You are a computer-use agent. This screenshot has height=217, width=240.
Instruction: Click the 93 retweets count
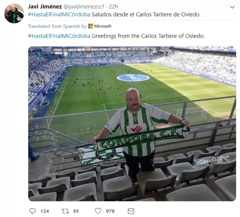[x=76, y=211]
